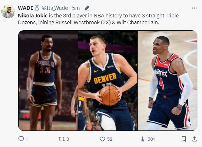Screen dimensions: 202x147
Task: Open the three-dot more options menu
Action: 194,8
